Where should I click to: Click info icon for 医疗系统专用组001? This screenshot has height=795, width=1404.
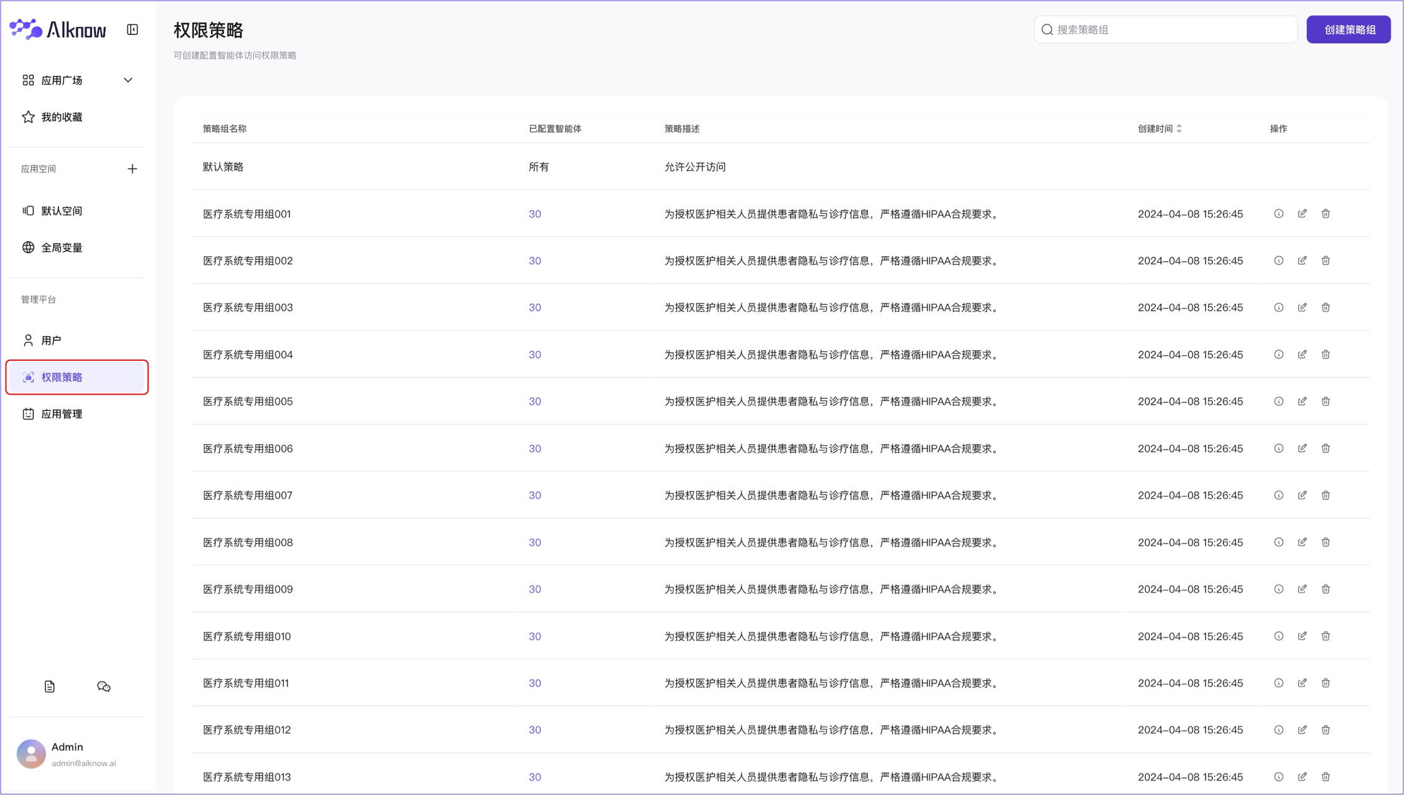point(1279,214)
